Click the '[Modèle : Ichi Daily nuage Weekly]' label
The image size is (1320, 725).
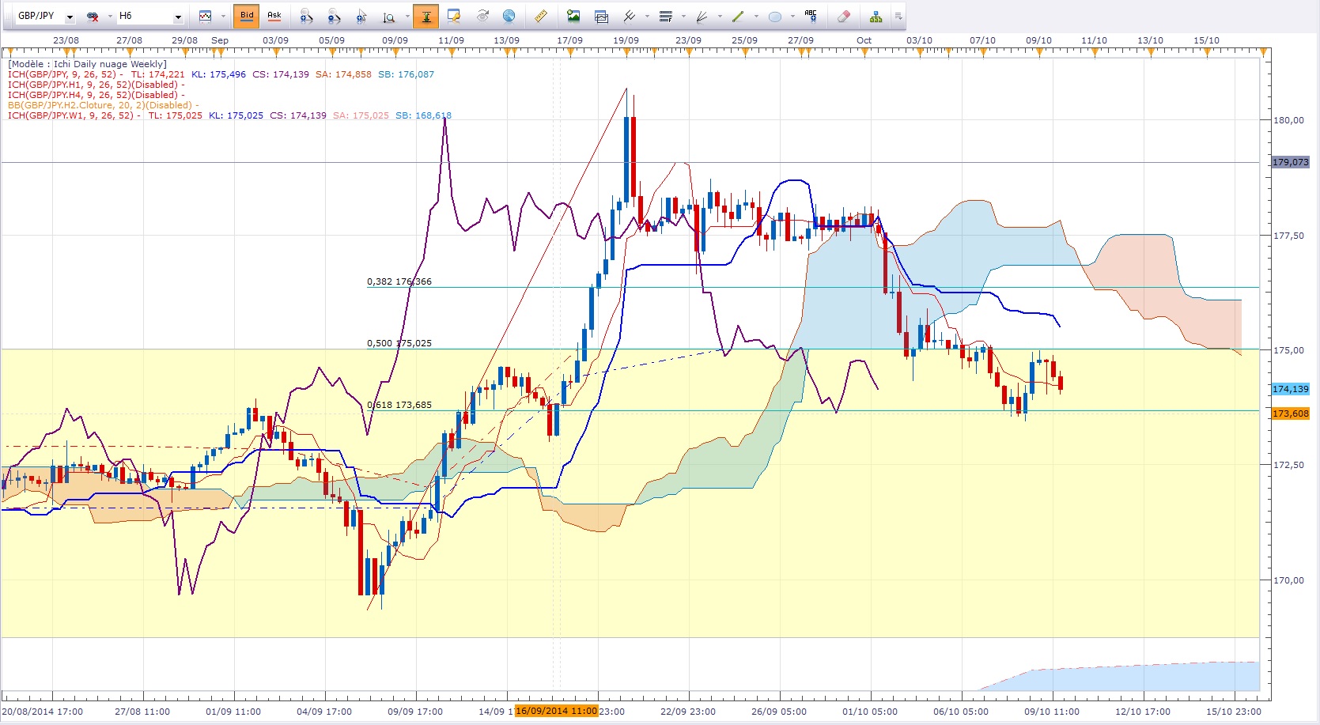point(88,64)
